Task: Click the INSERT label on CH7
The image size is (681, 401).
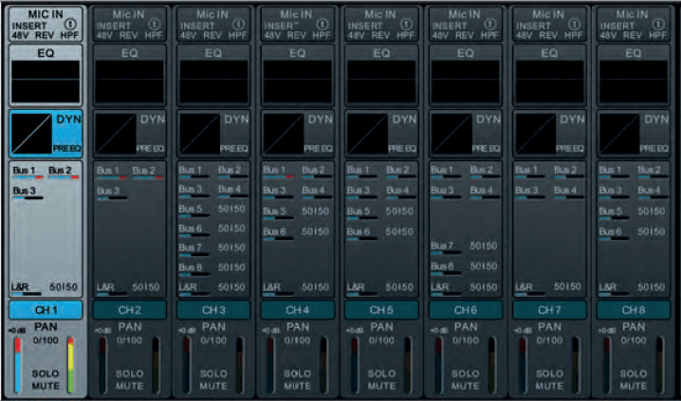Action: [x=533, y=26]
